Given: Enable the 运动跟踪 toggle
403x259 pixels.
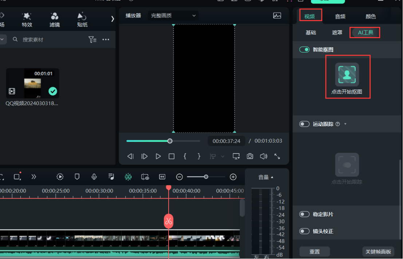Looking at the screenshot, I should coord(304,124).
